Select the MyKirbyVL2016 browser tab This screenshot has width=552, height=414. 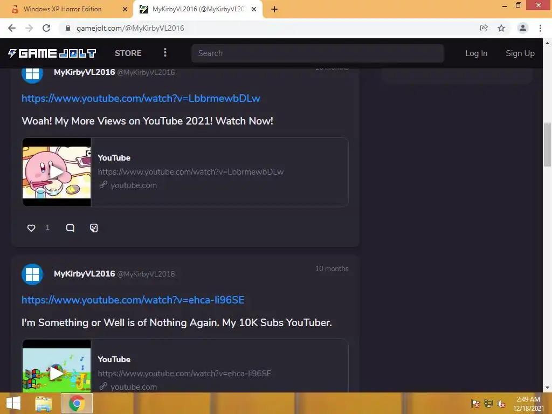[198, 9]
